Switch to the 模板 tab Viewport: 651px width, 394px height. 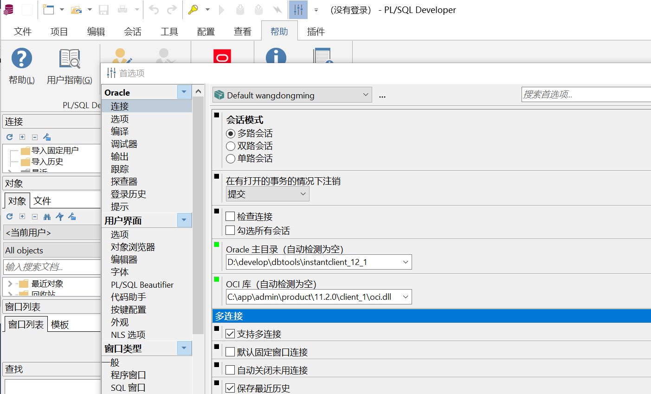pos(60,324)
